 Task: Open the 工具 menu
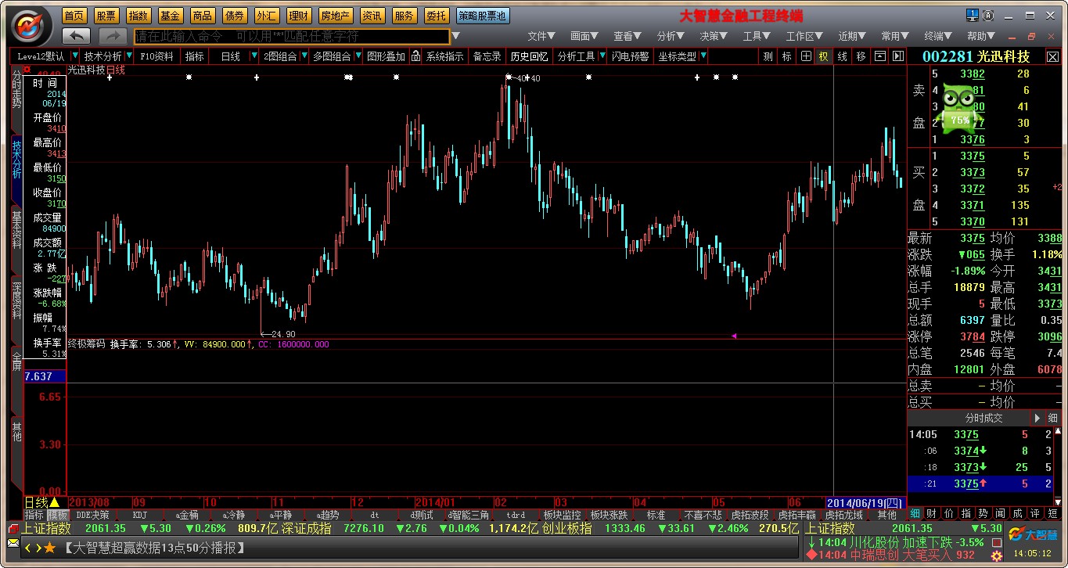click(757, 36)
